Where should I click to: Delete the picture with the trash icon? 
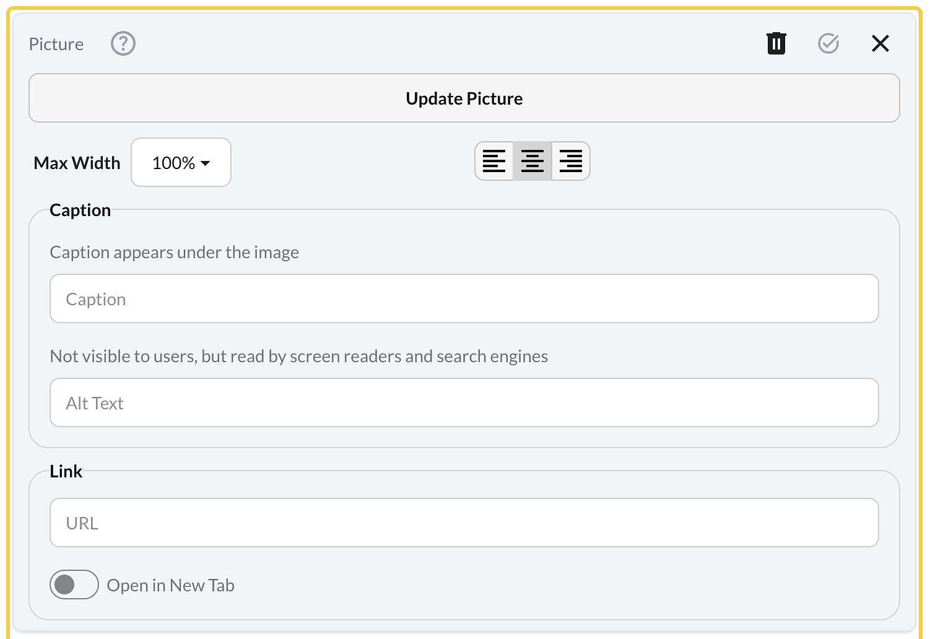[x=776, y=44]
